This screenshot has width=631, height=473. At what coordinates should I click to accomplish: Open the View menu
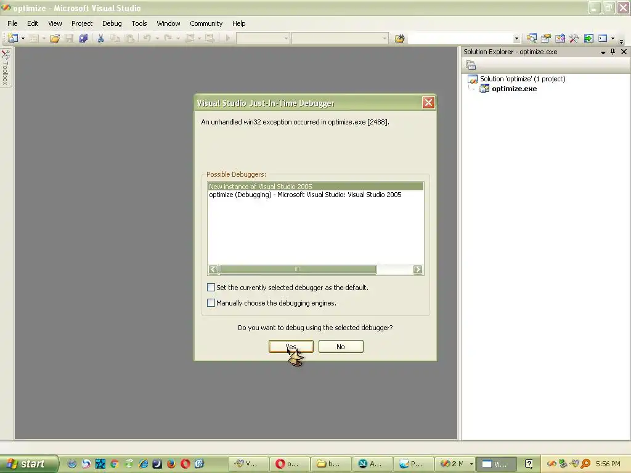pyautogui.click(x=55, y=23)
